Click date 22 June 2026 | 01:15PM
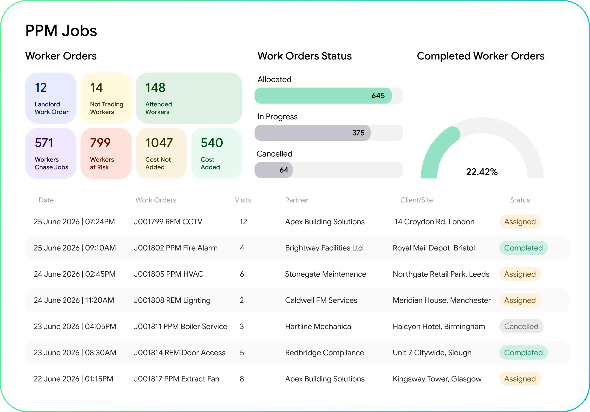 (x=73, y=379)
